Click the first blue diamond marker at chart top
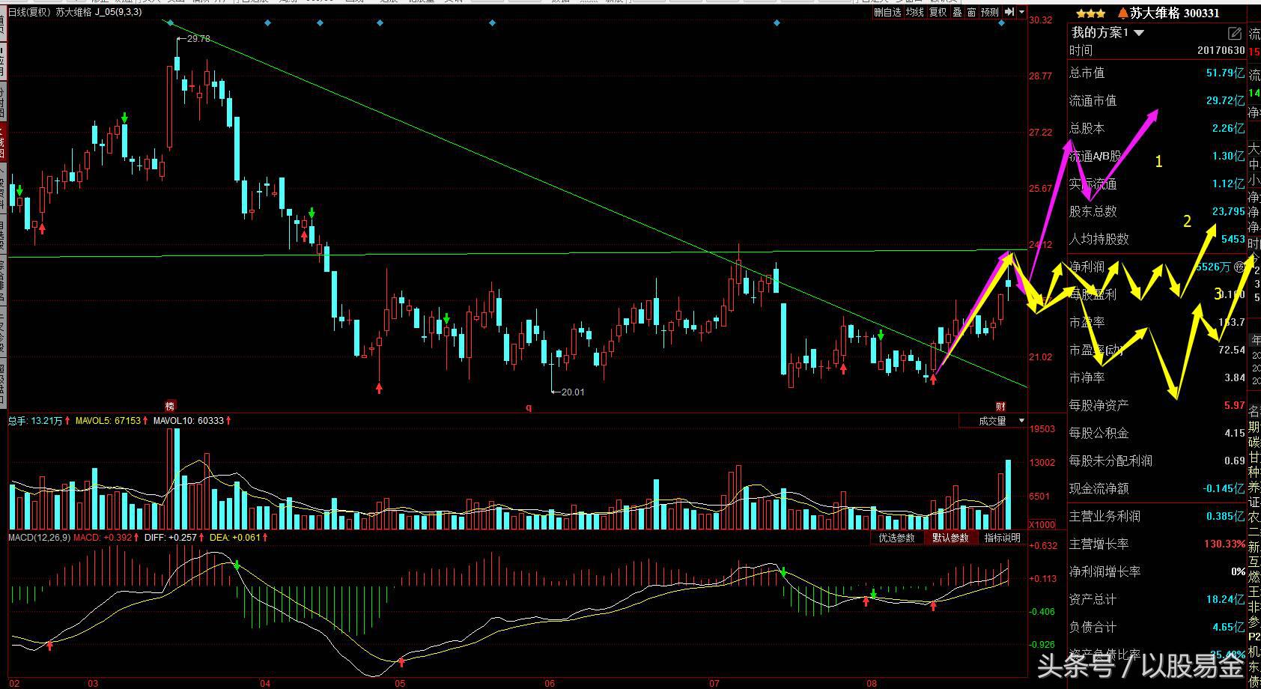This screenshot has height=689, width=1261. [171, 23]
